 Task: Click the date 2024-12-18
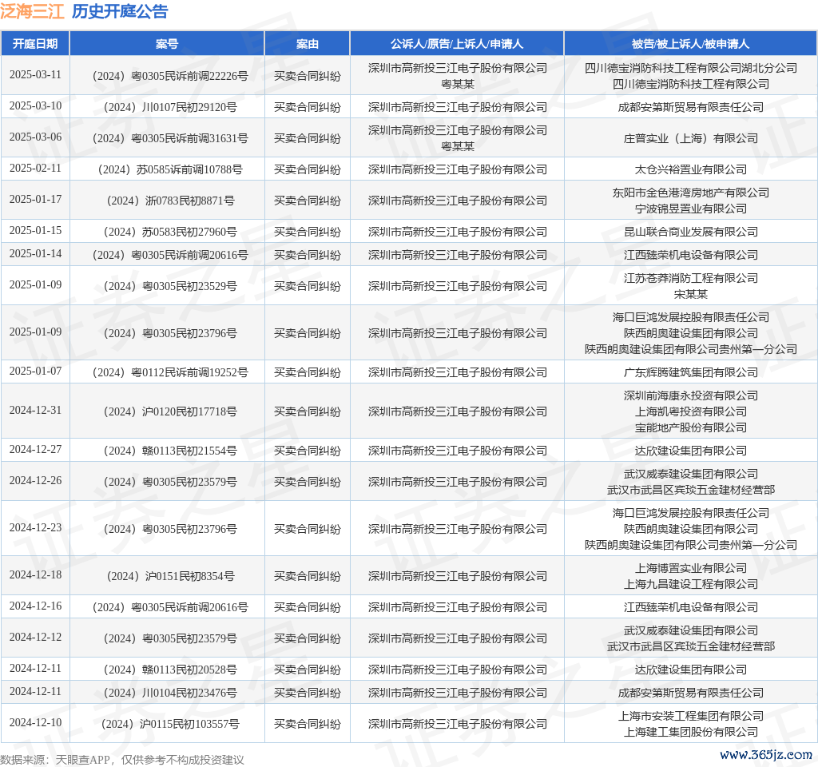pos(35,575)
